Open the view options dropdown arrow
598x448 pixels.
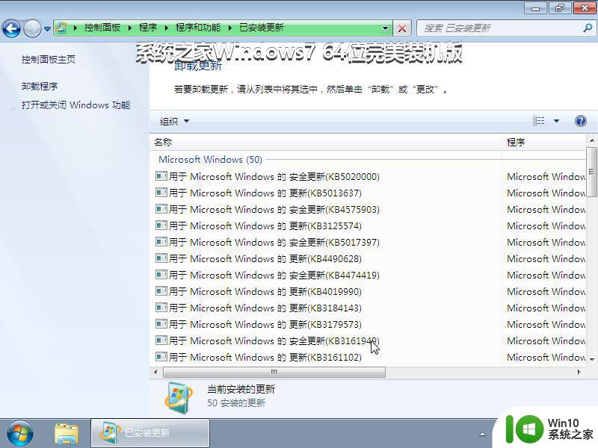tap(556, 121)
